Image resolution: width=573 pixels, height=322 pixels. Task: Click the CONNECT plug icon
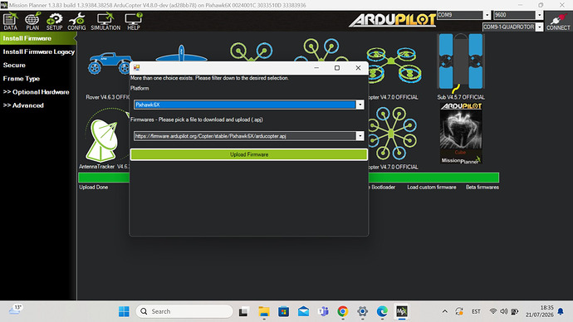[558, 22]
